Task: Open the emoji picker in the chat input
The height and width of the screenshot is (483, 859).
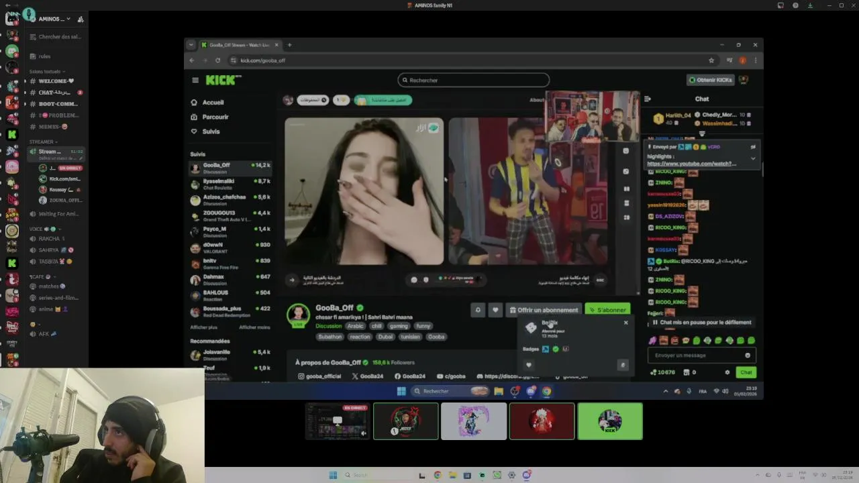Action: pyautogui.click(x=748, y=356)
